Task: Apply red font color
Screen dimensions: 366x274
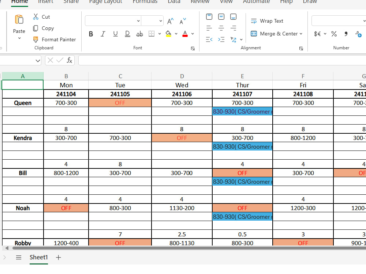Action: click(x=185, y=34)
